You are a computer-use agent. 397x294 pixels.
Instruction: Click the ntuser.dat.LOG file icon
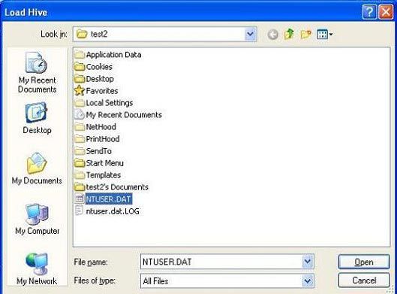(x=80, y=211)
